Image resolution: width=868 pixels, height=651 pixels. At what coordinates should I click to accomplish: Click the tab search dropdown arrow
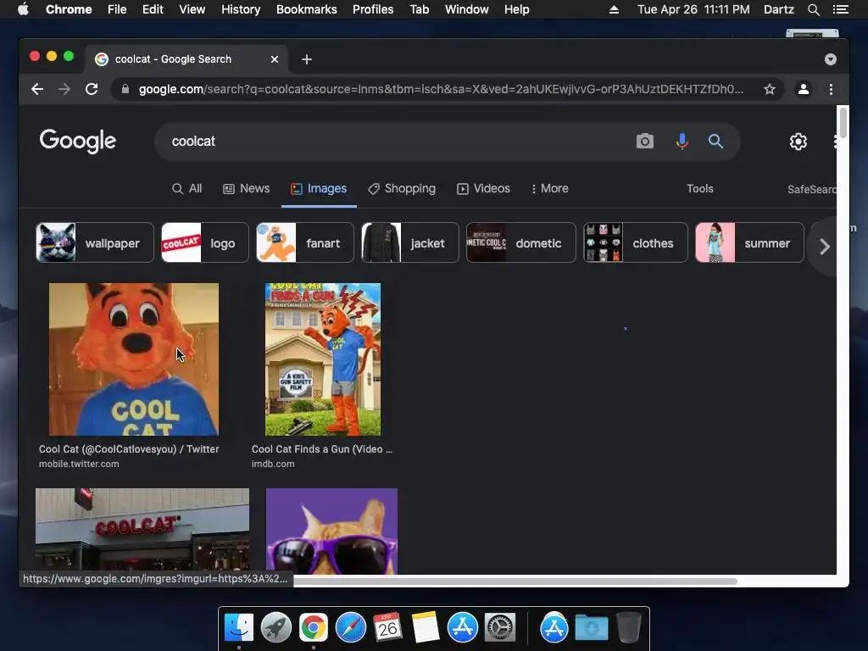coord(831,59)
